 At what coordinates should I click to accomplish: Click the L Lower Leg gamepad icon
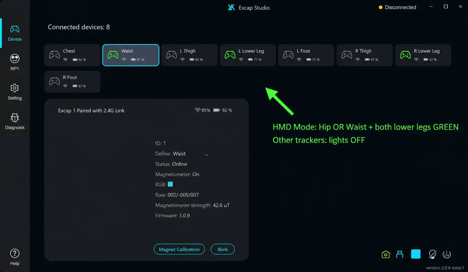point(230,55)
